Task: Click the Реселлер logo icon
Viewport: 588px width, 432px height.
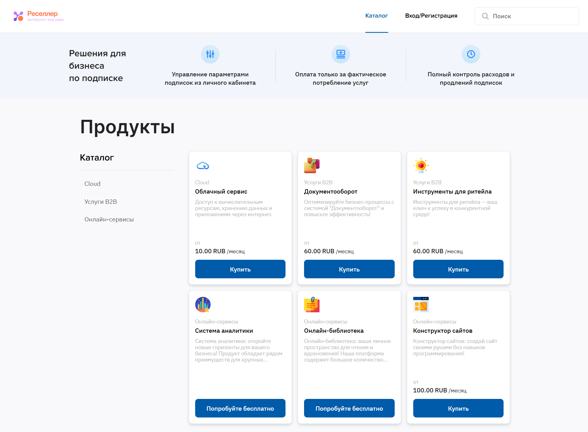Action: pyautogui.click(x=18, y=16)
